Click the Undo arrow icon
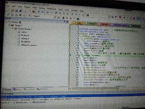This screenshot has height=109, width=145. click(39, 12)
